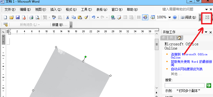Open the document Permission icon

pos(24,17)
